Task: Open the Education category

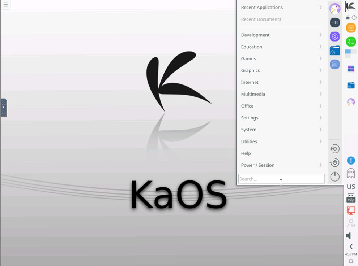Action: (x=282, y=47)
